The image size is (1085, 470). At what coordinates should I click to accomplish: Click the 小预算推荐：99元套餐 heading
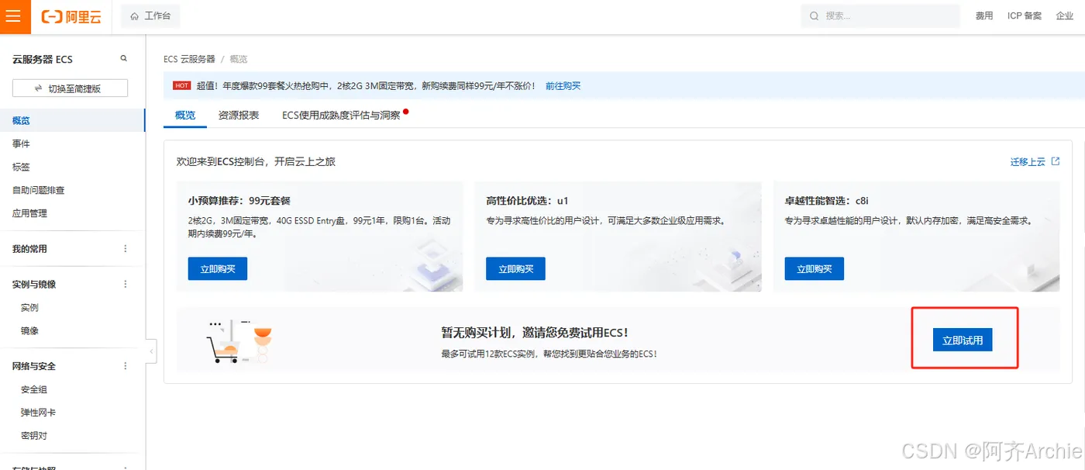pos(239,200)
